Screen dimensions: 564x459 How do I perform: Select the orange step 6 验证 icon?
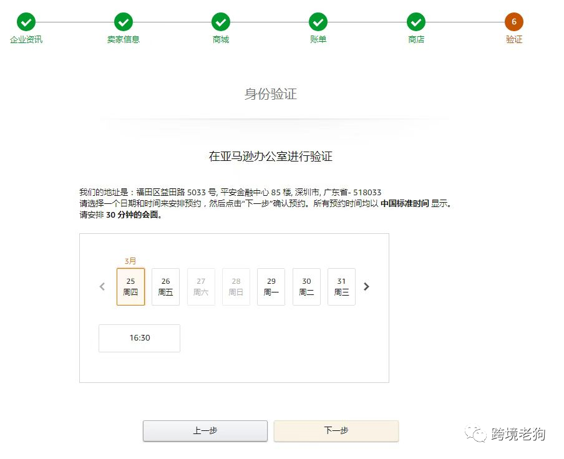513,21
